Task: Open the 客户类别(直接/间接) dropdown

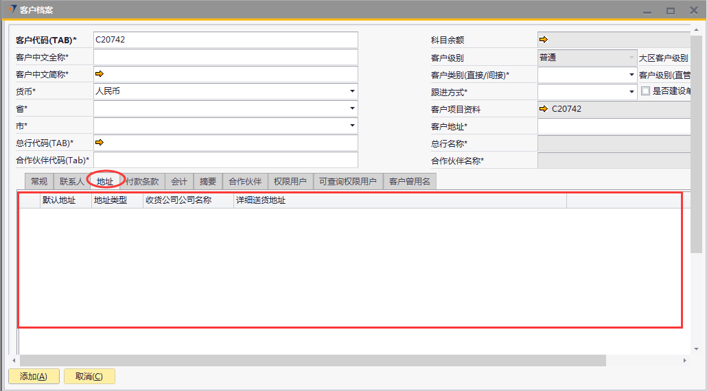Action: pyautogui.click(x=631, y=75)
